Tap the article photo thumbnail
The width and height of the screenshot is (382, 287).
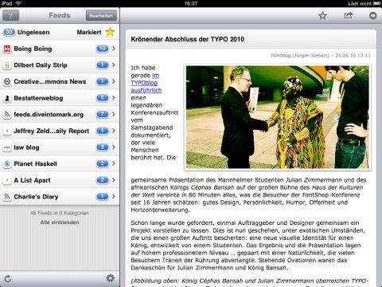coord(278,116)
